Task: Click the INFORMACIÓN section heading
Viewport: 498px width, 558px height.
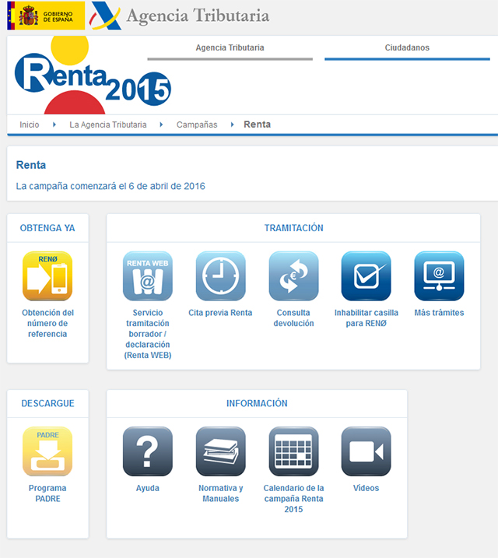Action: [257, 403]
